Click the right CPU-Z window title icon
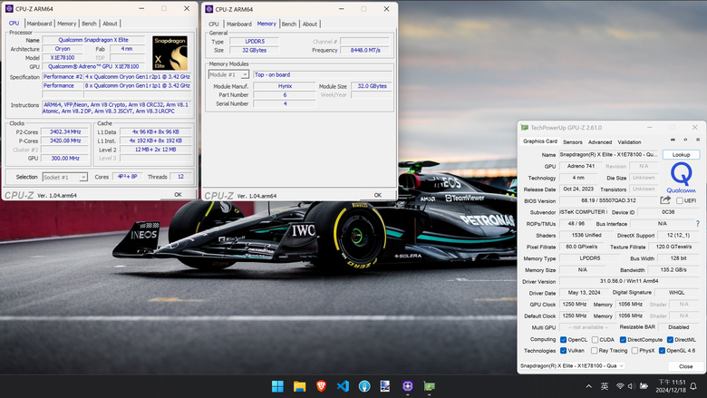This screenshot has height=398, width=707. coord(208,9)
